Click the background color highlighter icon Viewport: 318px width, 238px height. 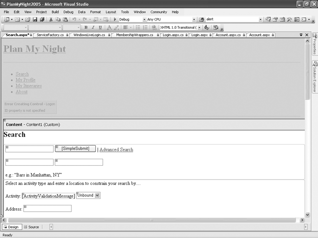[116, 27]
